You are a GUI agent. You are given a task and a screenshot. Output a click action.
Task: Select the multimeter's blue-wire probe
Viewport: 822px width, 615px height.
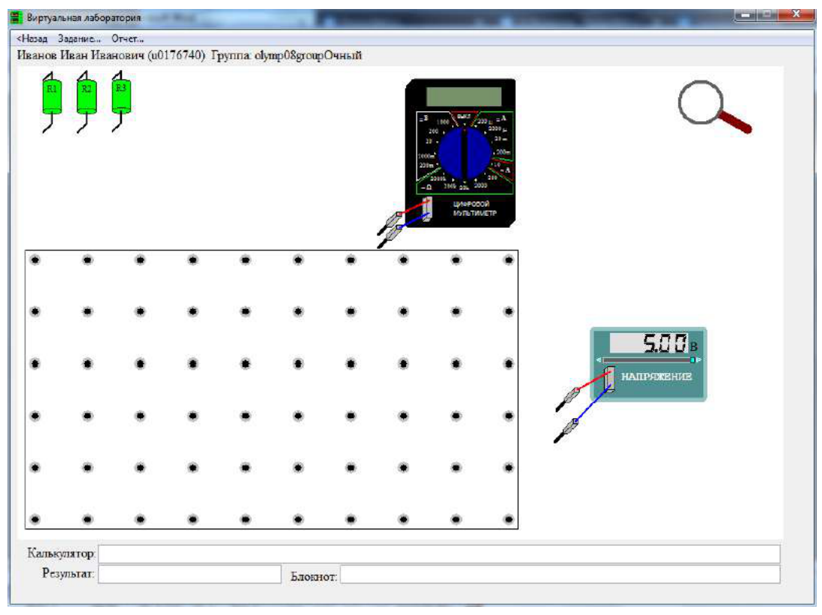point(389,237)
